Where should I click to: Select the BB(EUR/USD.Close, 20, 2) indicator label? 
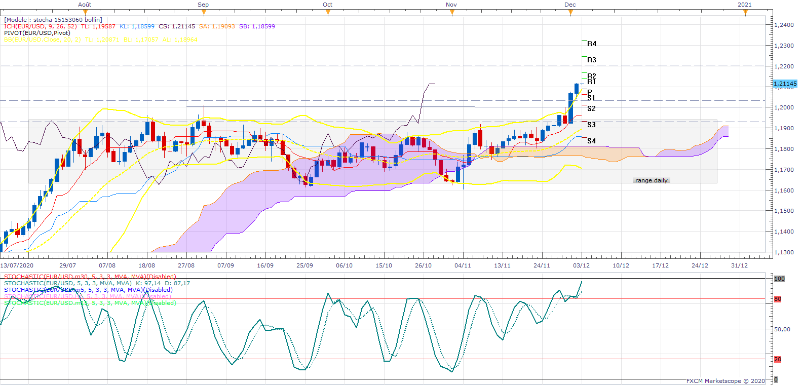click(x=43, y=40)
